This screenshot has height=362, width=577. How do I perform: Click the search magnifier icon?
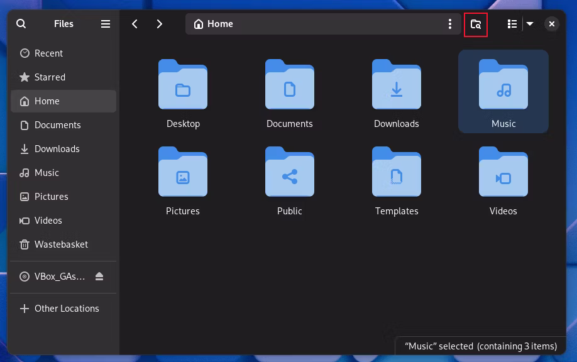[x=21, y=24]
